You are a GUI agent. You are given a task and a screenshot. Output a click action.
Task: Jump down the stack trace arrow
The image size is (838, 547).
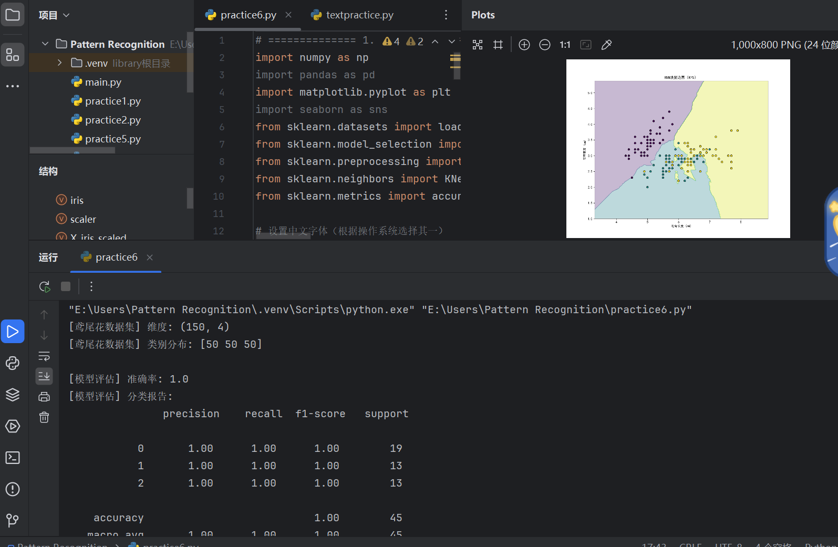click(44, 335)
